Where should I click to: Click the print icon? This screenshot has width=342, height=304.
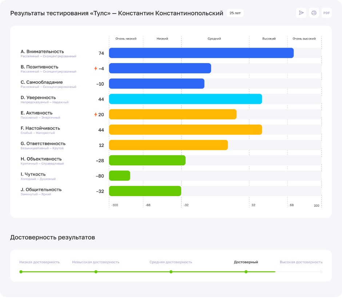click(x=314, y=13)
